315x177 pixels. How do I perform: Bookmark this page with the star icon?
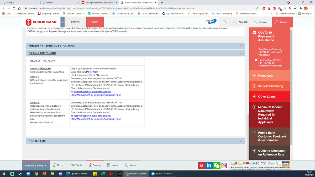258,8
